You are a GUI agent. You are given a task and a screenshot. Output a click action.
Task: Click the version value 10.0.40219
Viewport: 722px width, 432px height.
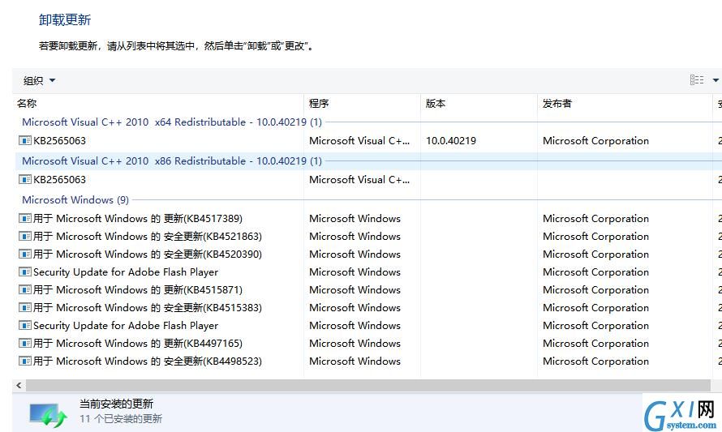(451, 141)
